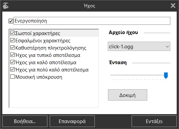Select the Μουσική υπόκρουση list row text
The image size is (179, 129).
tap(39, 77)
